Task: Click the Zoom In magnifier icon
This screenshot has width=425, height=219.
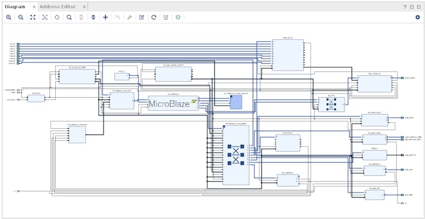Action: [9, 17]
